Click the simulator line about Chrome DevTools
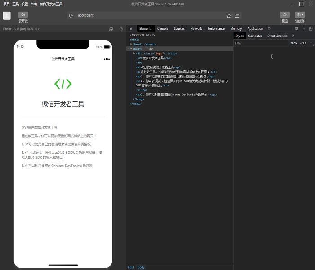Viewport: 315px width, 270px height. [58, 166]
